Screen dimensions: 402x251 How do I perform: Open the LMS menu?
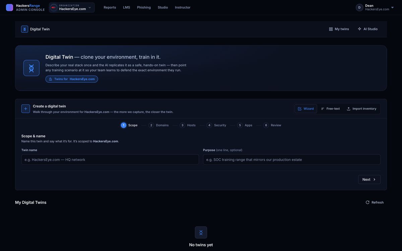point(127,7)
